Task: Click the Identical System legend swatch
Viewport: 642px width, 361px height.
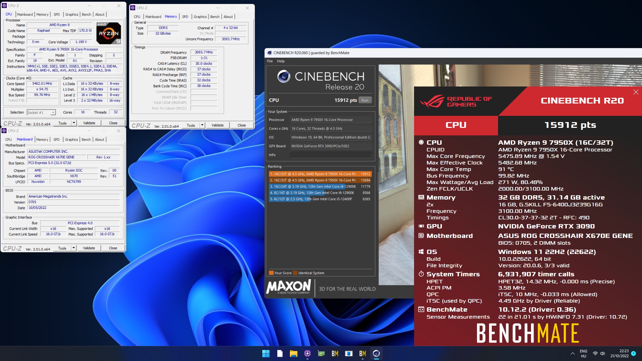Action: (295, 273)
